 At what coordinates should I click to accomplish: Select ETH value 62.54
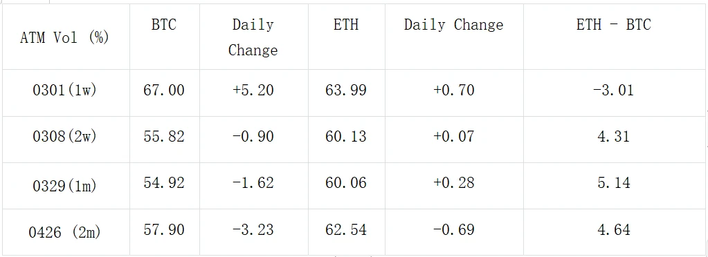point(346,230)
